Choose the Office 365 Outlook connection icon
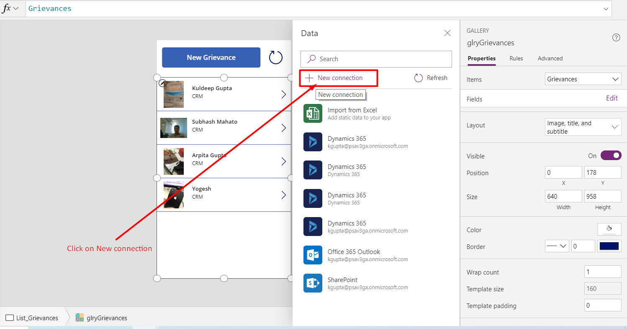The image size is (627, 329). (313, 255)
